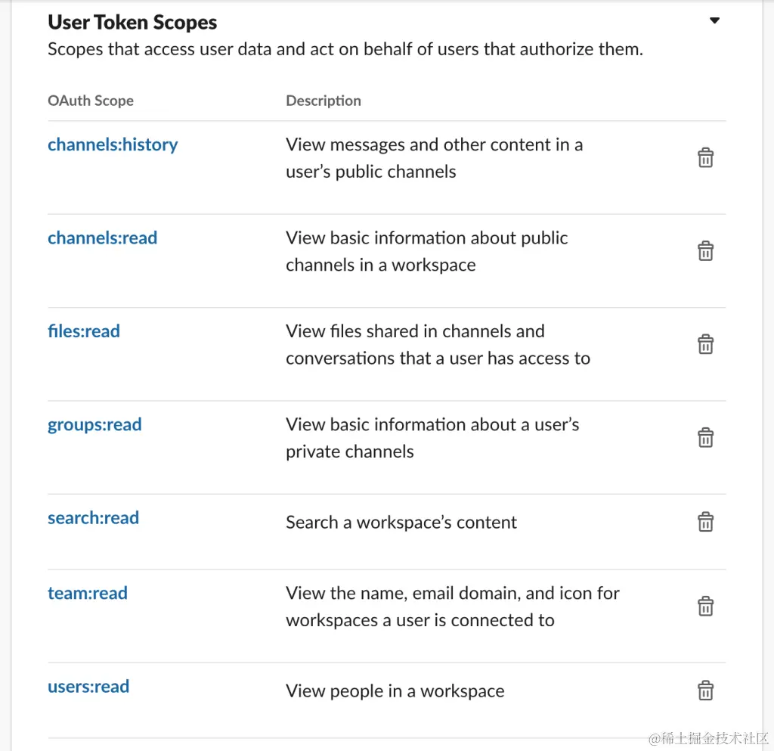Click the trash icon beside team:read
Screen dimensions: 774x751
pos(705,607)
